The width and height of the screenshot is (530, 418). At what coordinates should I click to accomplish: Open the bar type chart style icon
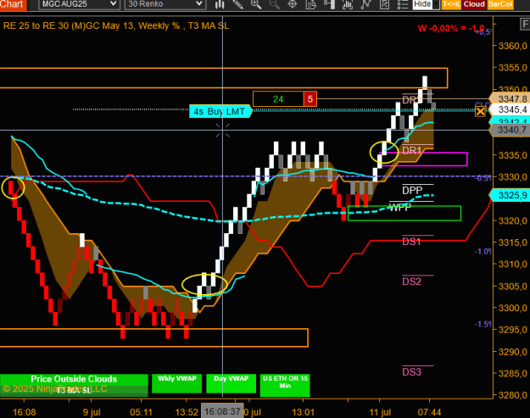pos(220,4)
